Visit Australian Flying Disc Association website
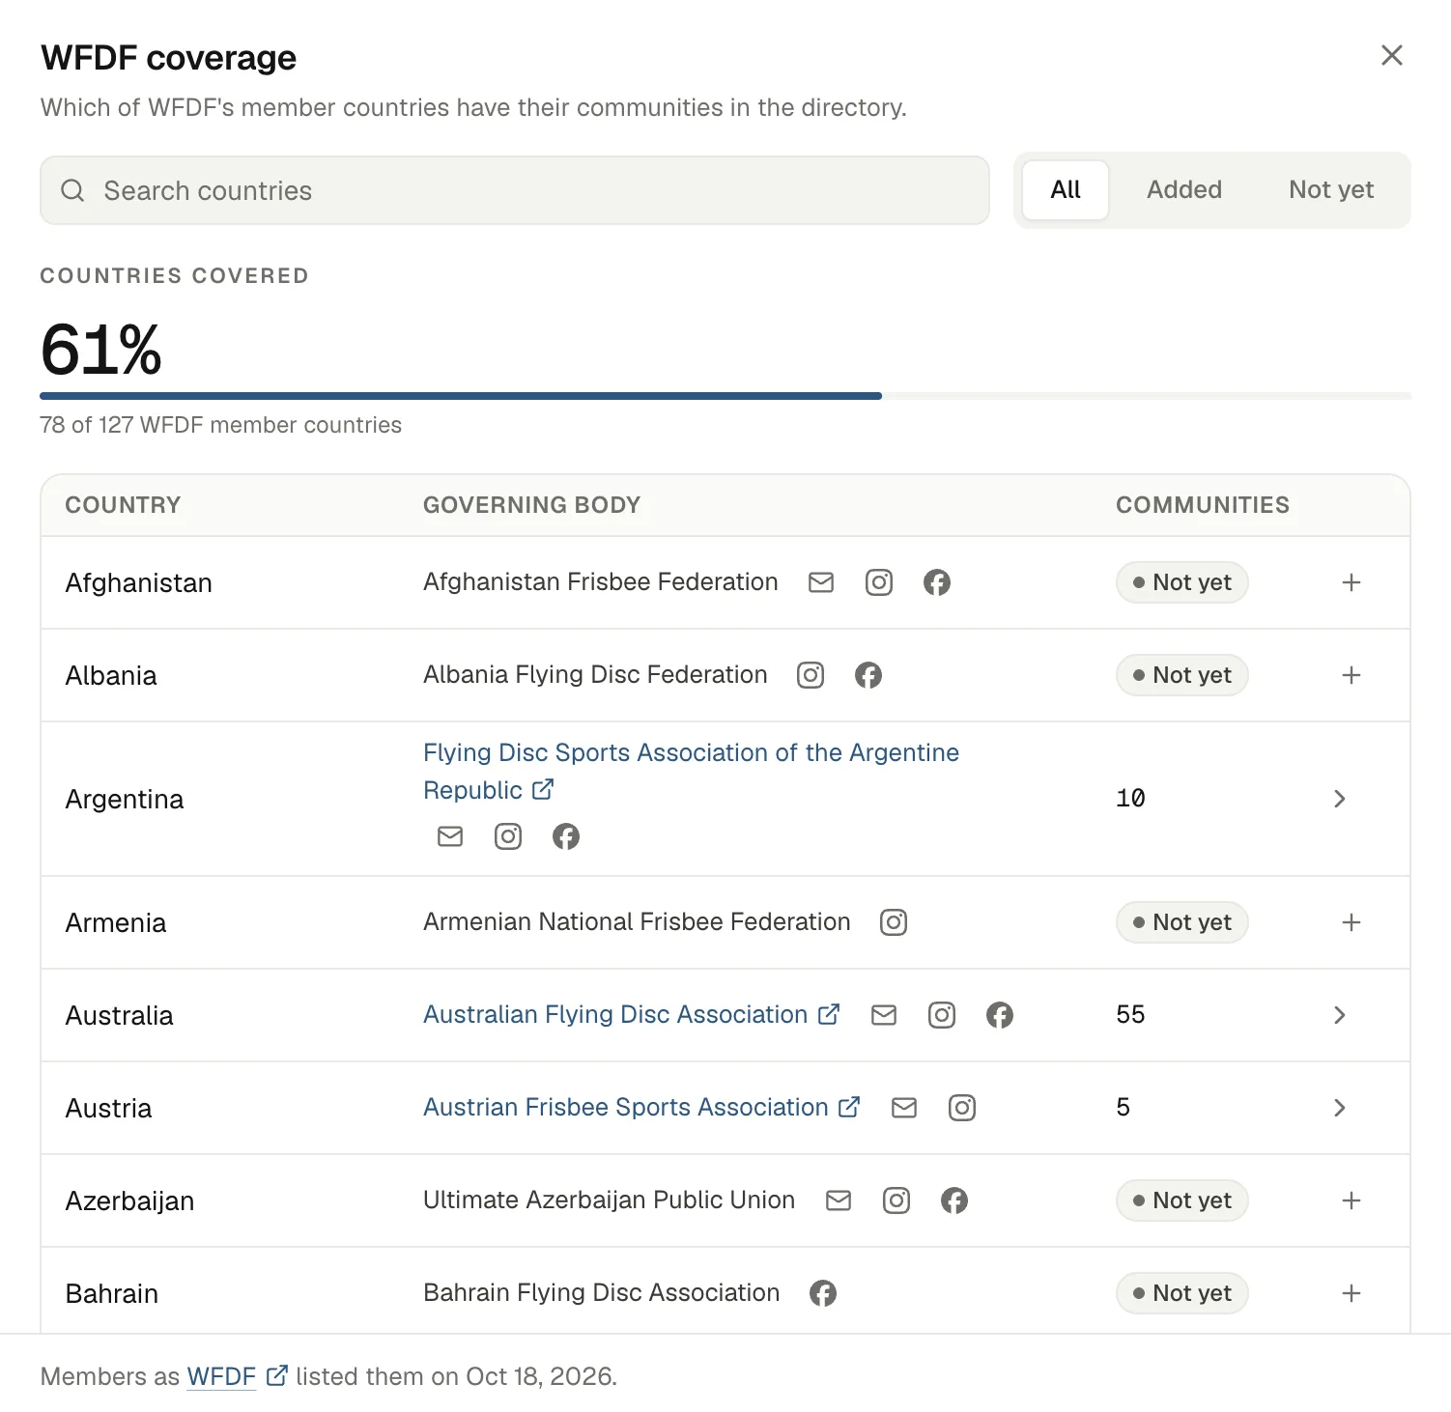Viewport: 1451px width, 1412px height. (632, 1015)
